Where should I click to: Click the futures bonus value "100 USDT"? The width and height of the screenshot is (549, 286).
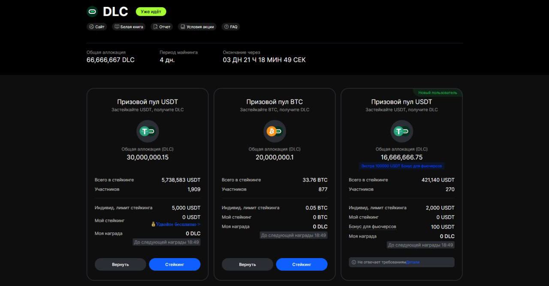click(443, 227)
